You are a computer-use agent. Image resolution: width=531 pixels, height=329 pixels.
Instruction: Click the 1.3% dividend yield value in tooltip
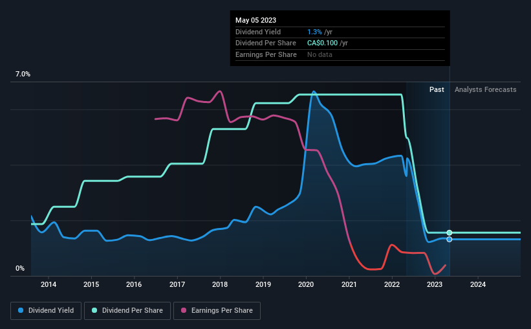tap(314, 32)
